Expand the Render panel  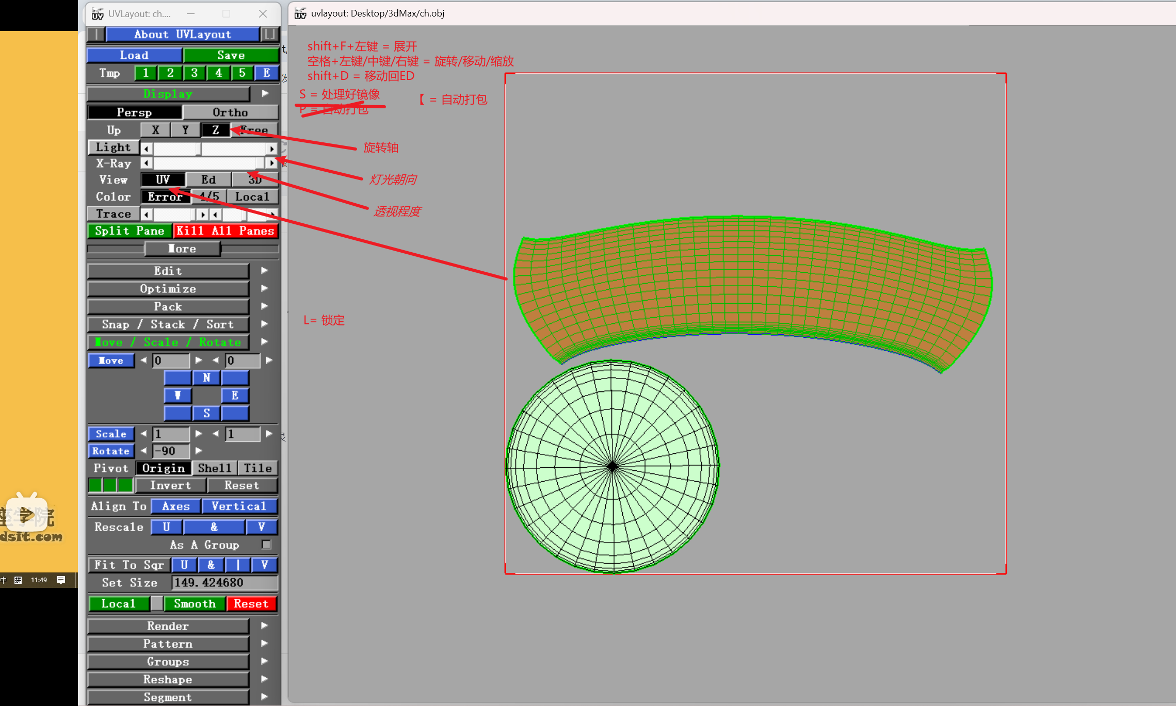click(x=265, y=626)
